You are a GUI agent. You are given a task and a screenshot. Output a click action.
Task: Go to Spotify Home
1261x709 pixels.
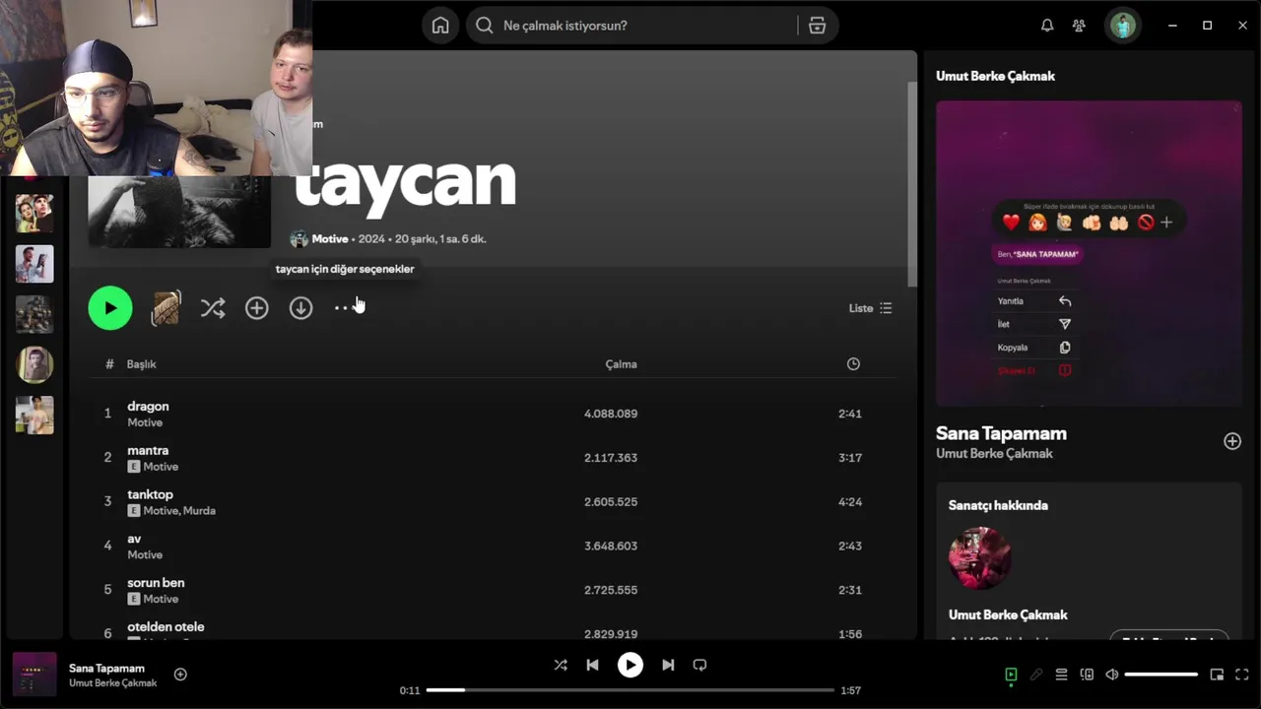[x=440, y=26]
